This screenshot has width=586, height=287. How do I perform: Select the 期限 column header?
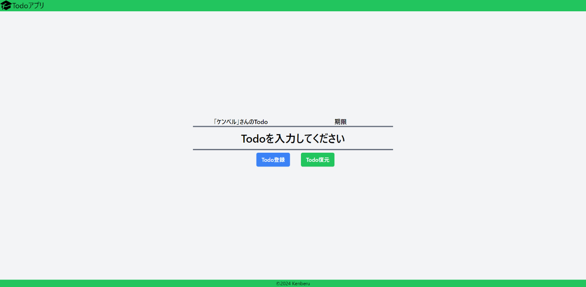pos(340,122)
